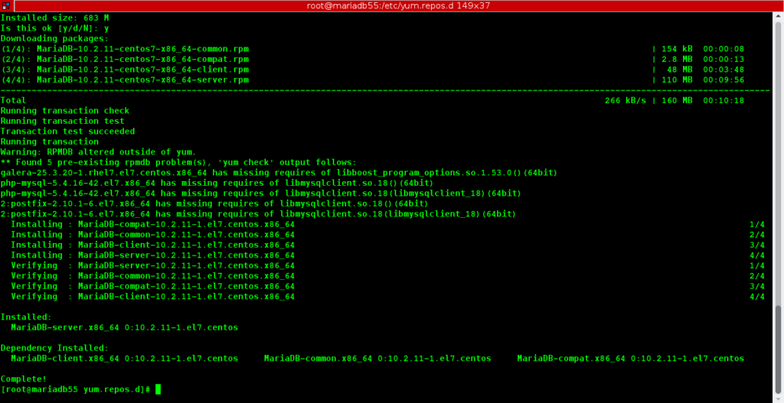
Task: Click the 'Complete!' line
Action: (x=24, y=379)
